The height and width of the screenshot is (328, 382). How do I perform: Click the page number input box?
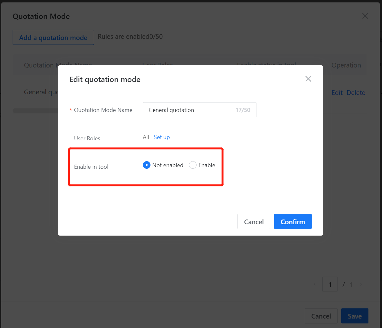330,284
